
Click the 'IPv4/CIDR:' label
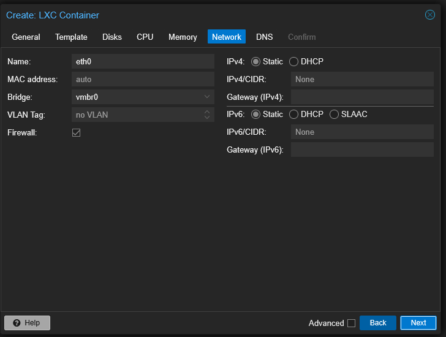click(246, 79)
